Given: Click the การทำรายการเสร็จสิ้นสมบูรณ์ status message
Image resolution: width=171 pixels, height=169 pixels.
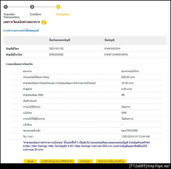Looking at the screenshot, I should point(21,31).
